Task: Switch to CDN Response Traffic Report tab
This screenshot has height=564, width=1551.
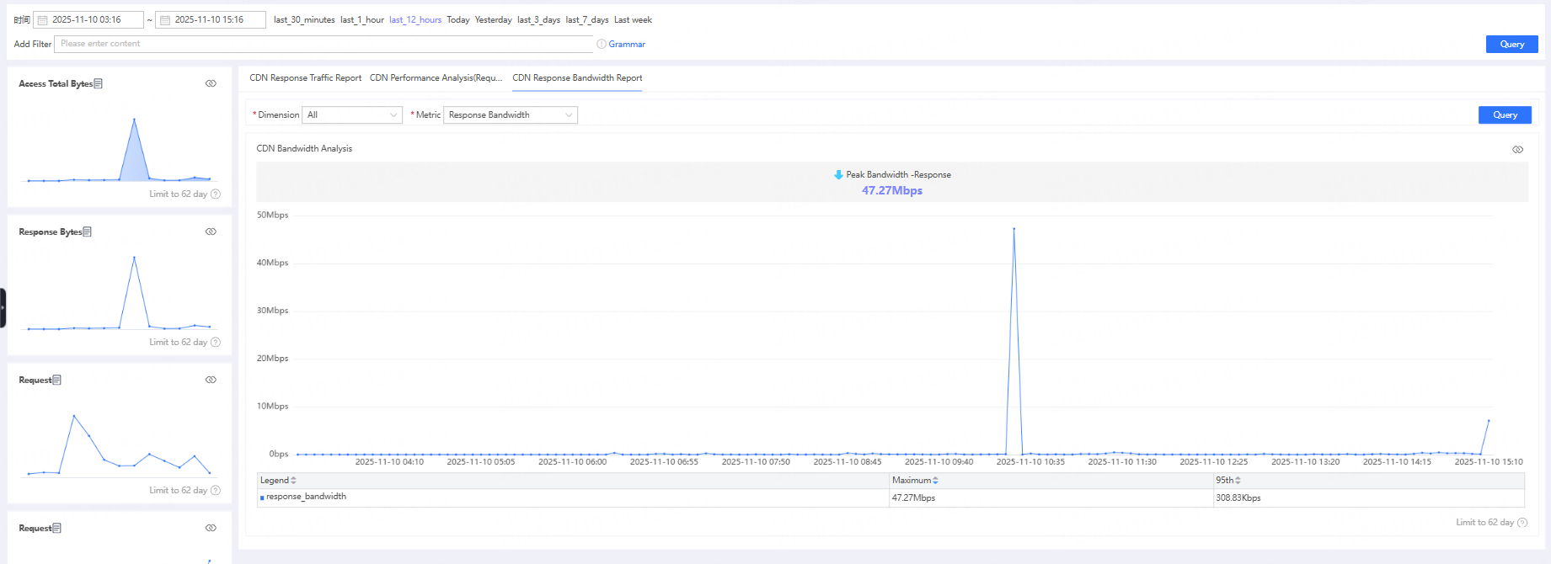Action: [305, 78]
